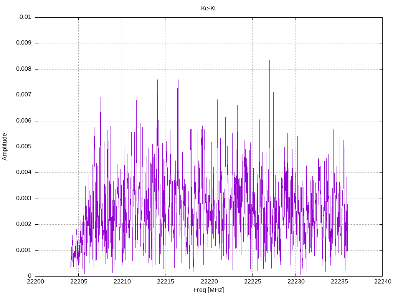The height and width of the screenshot is (295, 393).
Task: Click the y-axis tick label 0.006
Action: click(24, 121)
